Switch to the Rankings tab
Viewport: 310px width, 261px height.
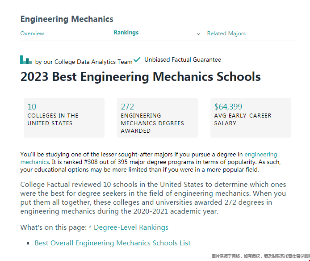click(x=126, y=33)
